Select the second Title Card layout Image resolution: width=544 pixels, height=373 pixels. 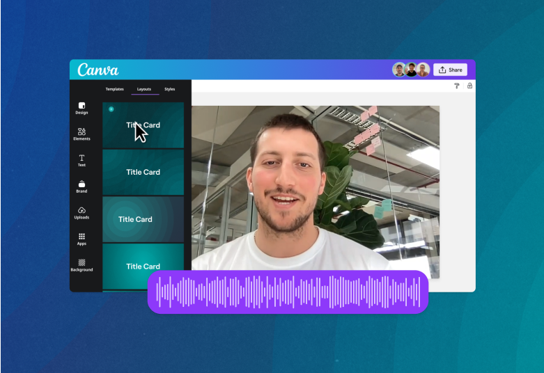[x=143, y=172]
